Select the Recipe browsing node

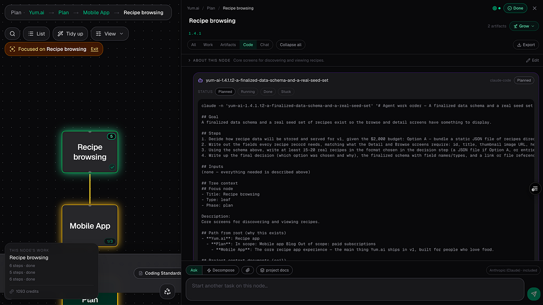(90, 152)
